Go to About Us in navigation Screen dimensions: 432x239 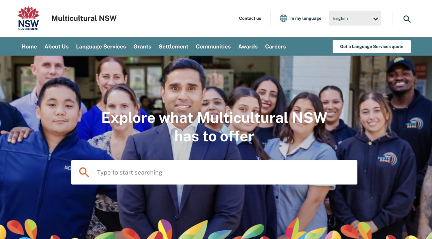(56, 47)
